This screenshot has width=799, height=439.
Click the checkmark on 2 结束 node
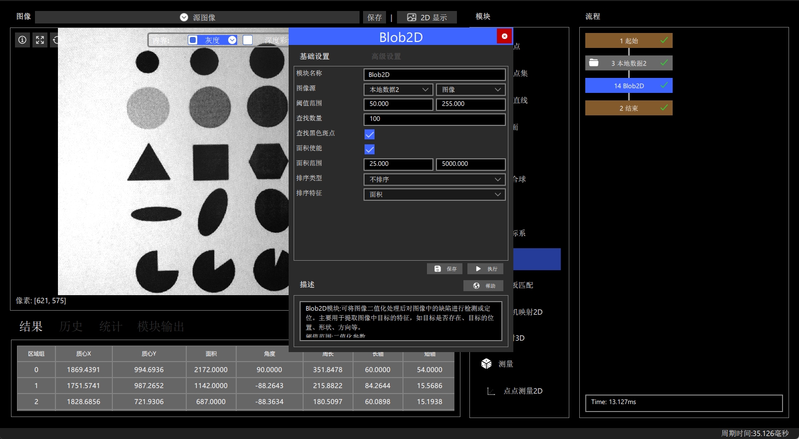[664, 108]
